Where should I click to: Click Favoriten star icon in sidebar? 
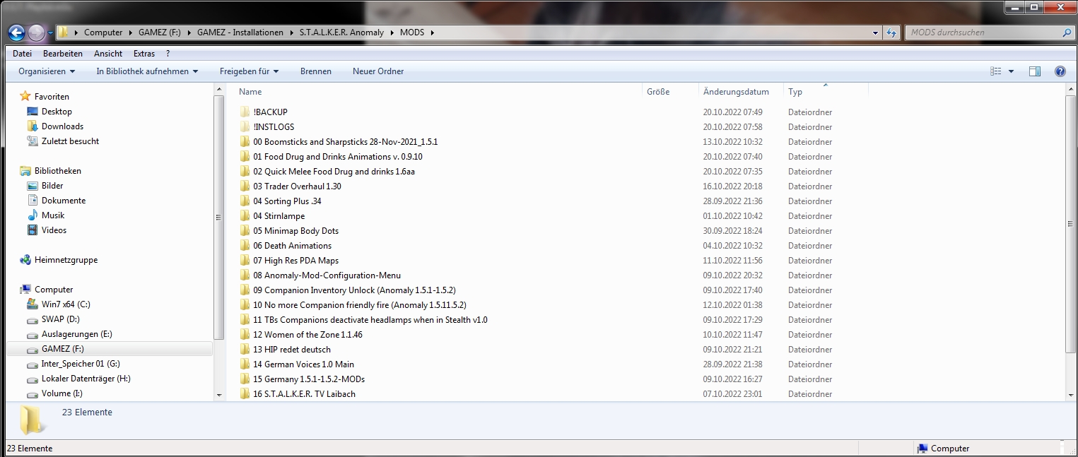tap(25, 96)
